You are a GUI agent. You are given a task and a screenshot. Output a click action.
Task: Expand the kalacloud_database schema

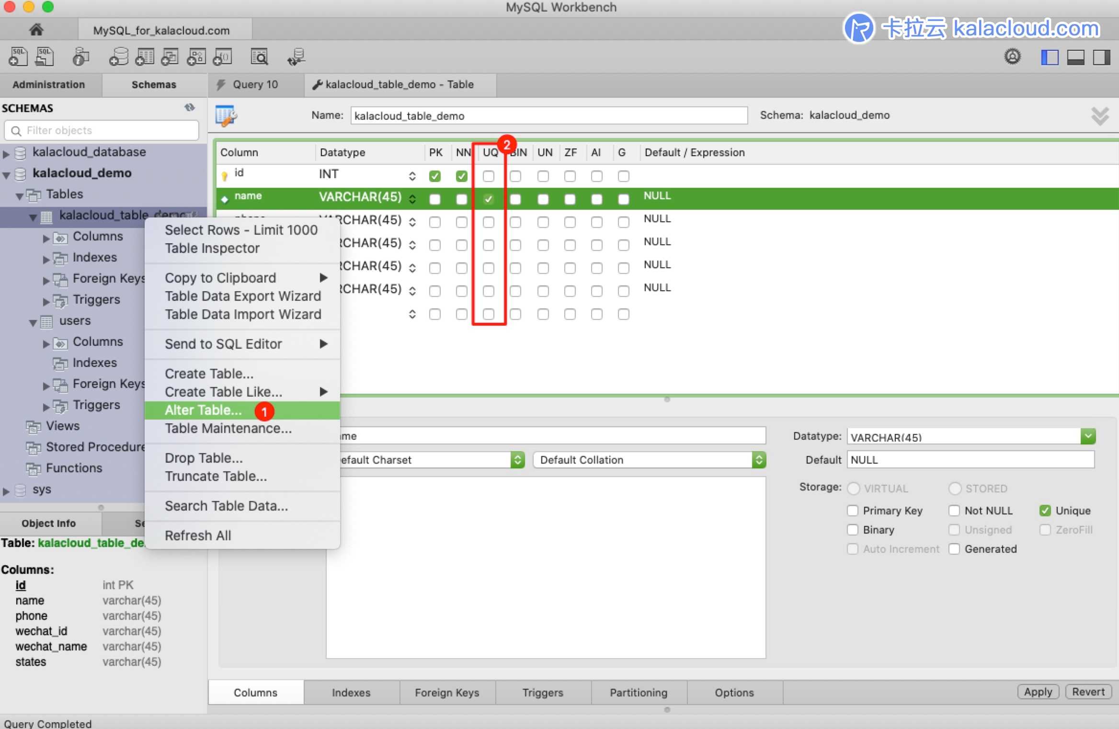pyautogui.click(x=6, y=153)
